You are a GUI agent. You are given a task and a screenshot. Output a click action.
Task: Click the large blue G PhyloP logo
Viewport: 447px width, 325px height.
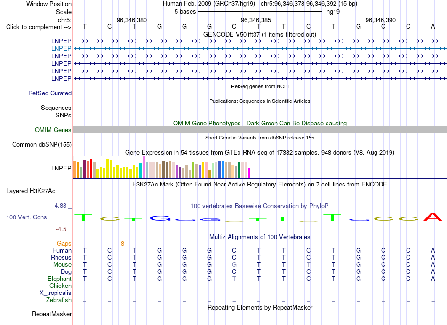160,218
